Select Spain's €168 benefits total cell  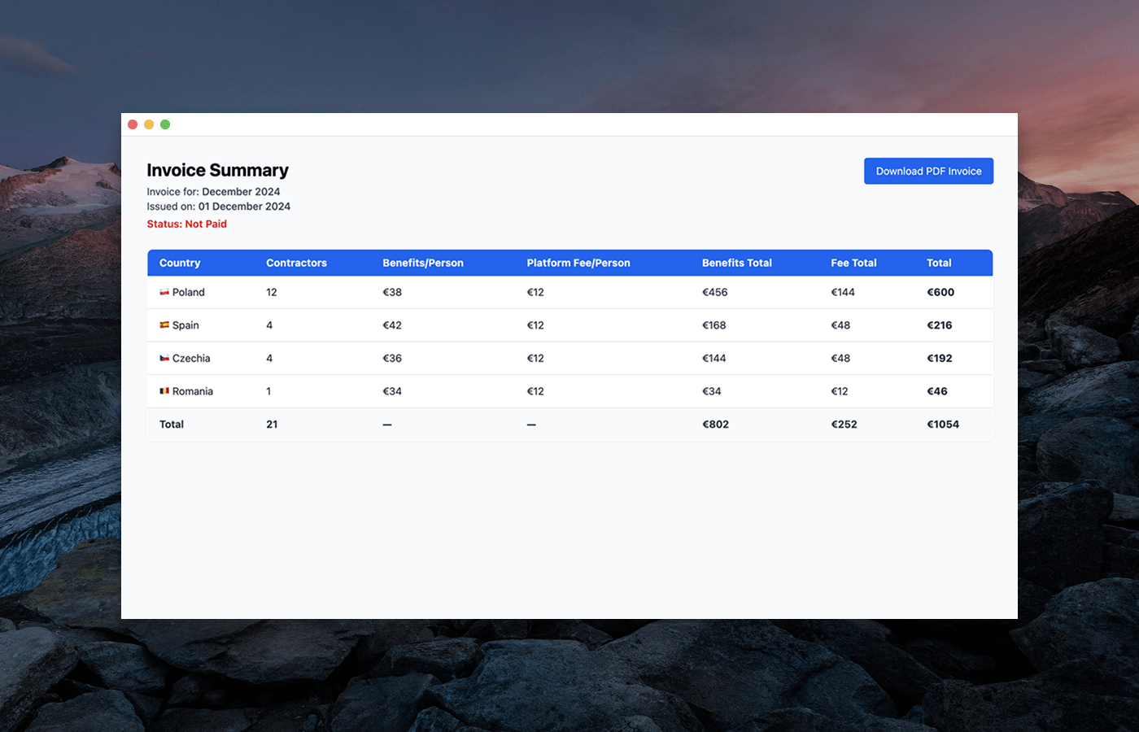tap(714, 325)
